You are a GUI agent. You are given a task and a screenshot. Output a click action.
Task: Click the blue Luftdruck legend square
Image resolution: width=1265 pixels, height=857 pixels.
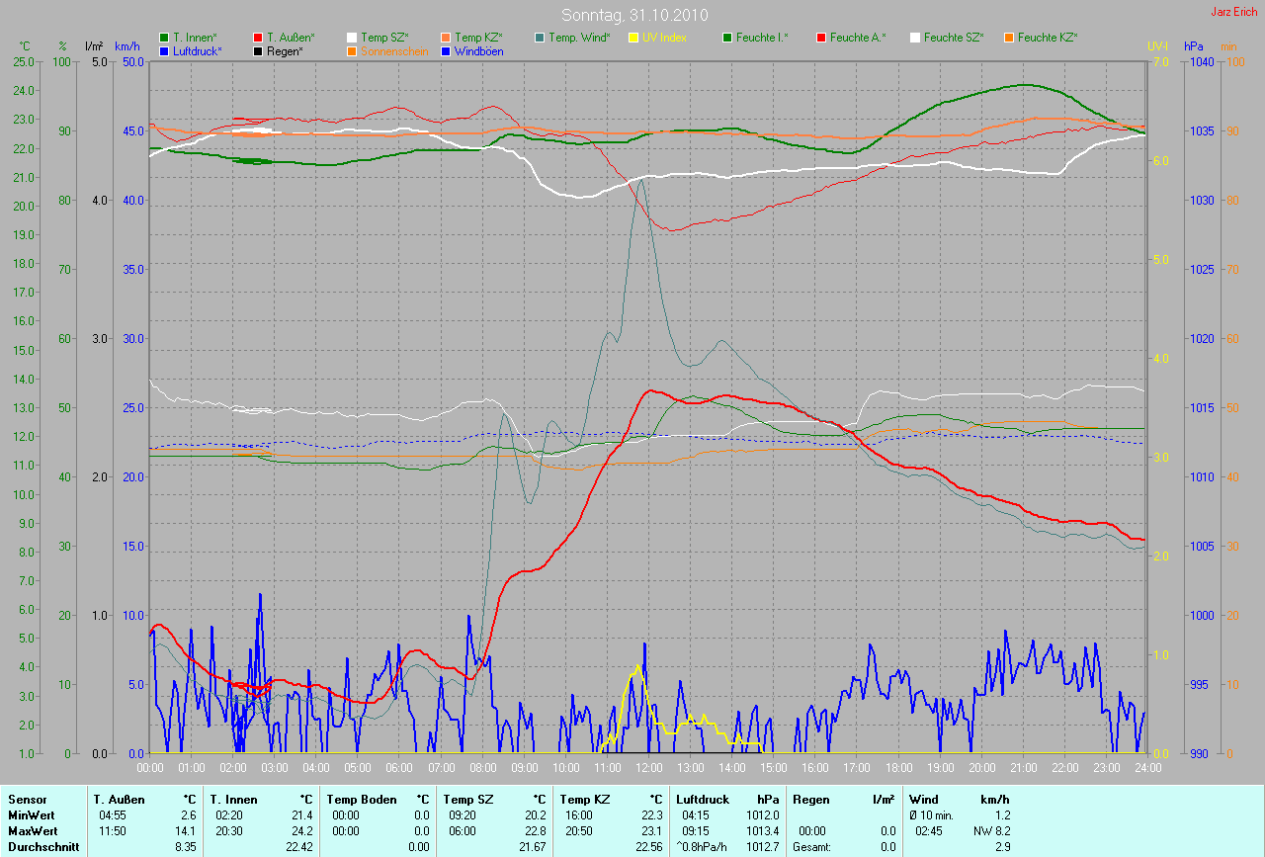164,50
